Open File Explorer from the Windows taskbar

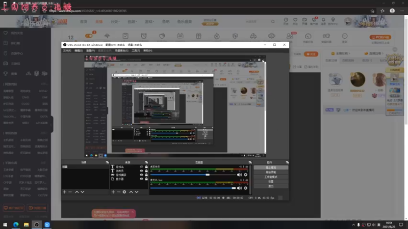tap(27, 224)
